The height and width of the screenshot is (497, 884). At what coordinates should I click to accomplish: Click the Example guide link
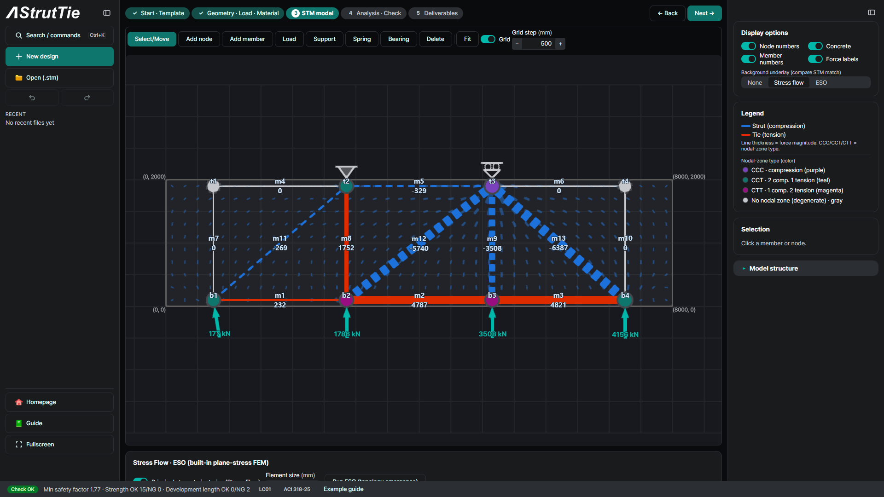tap(343, 489)
